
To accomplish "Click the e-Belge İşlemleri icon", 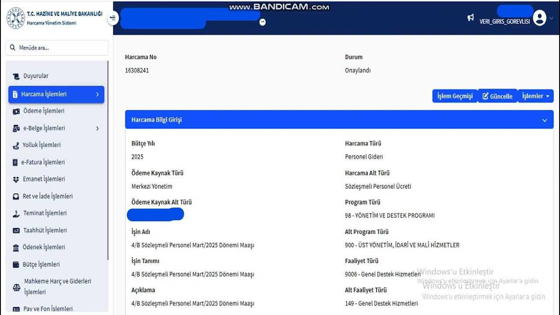I will coord(16,128).
